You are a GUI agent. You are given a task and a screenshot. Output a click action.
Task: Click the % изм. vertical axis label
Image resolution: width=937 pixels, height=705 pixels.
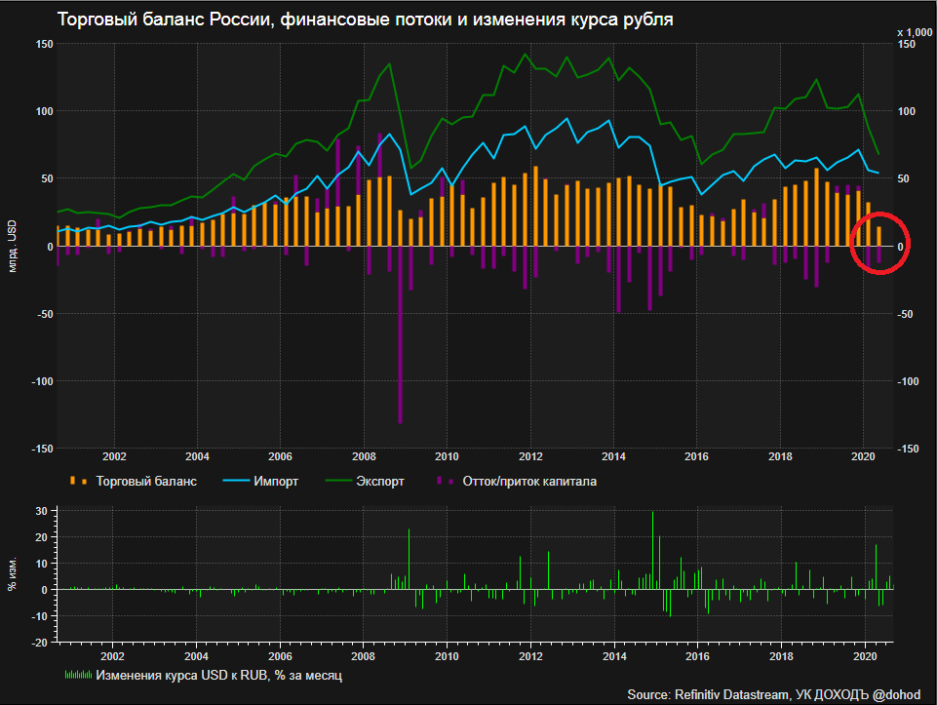tap(13, 574)
